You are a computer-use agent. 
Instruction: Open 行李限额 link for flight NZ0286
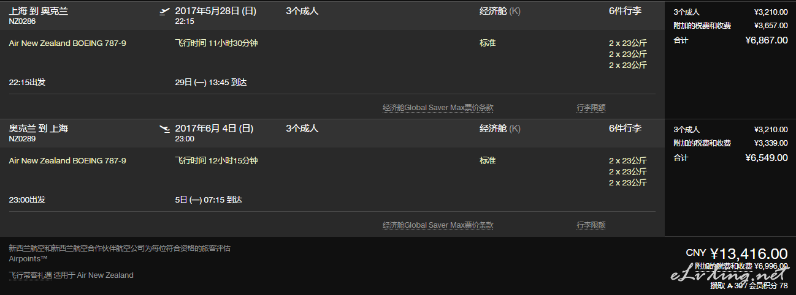pyautogui.click(x=591, y=108)
